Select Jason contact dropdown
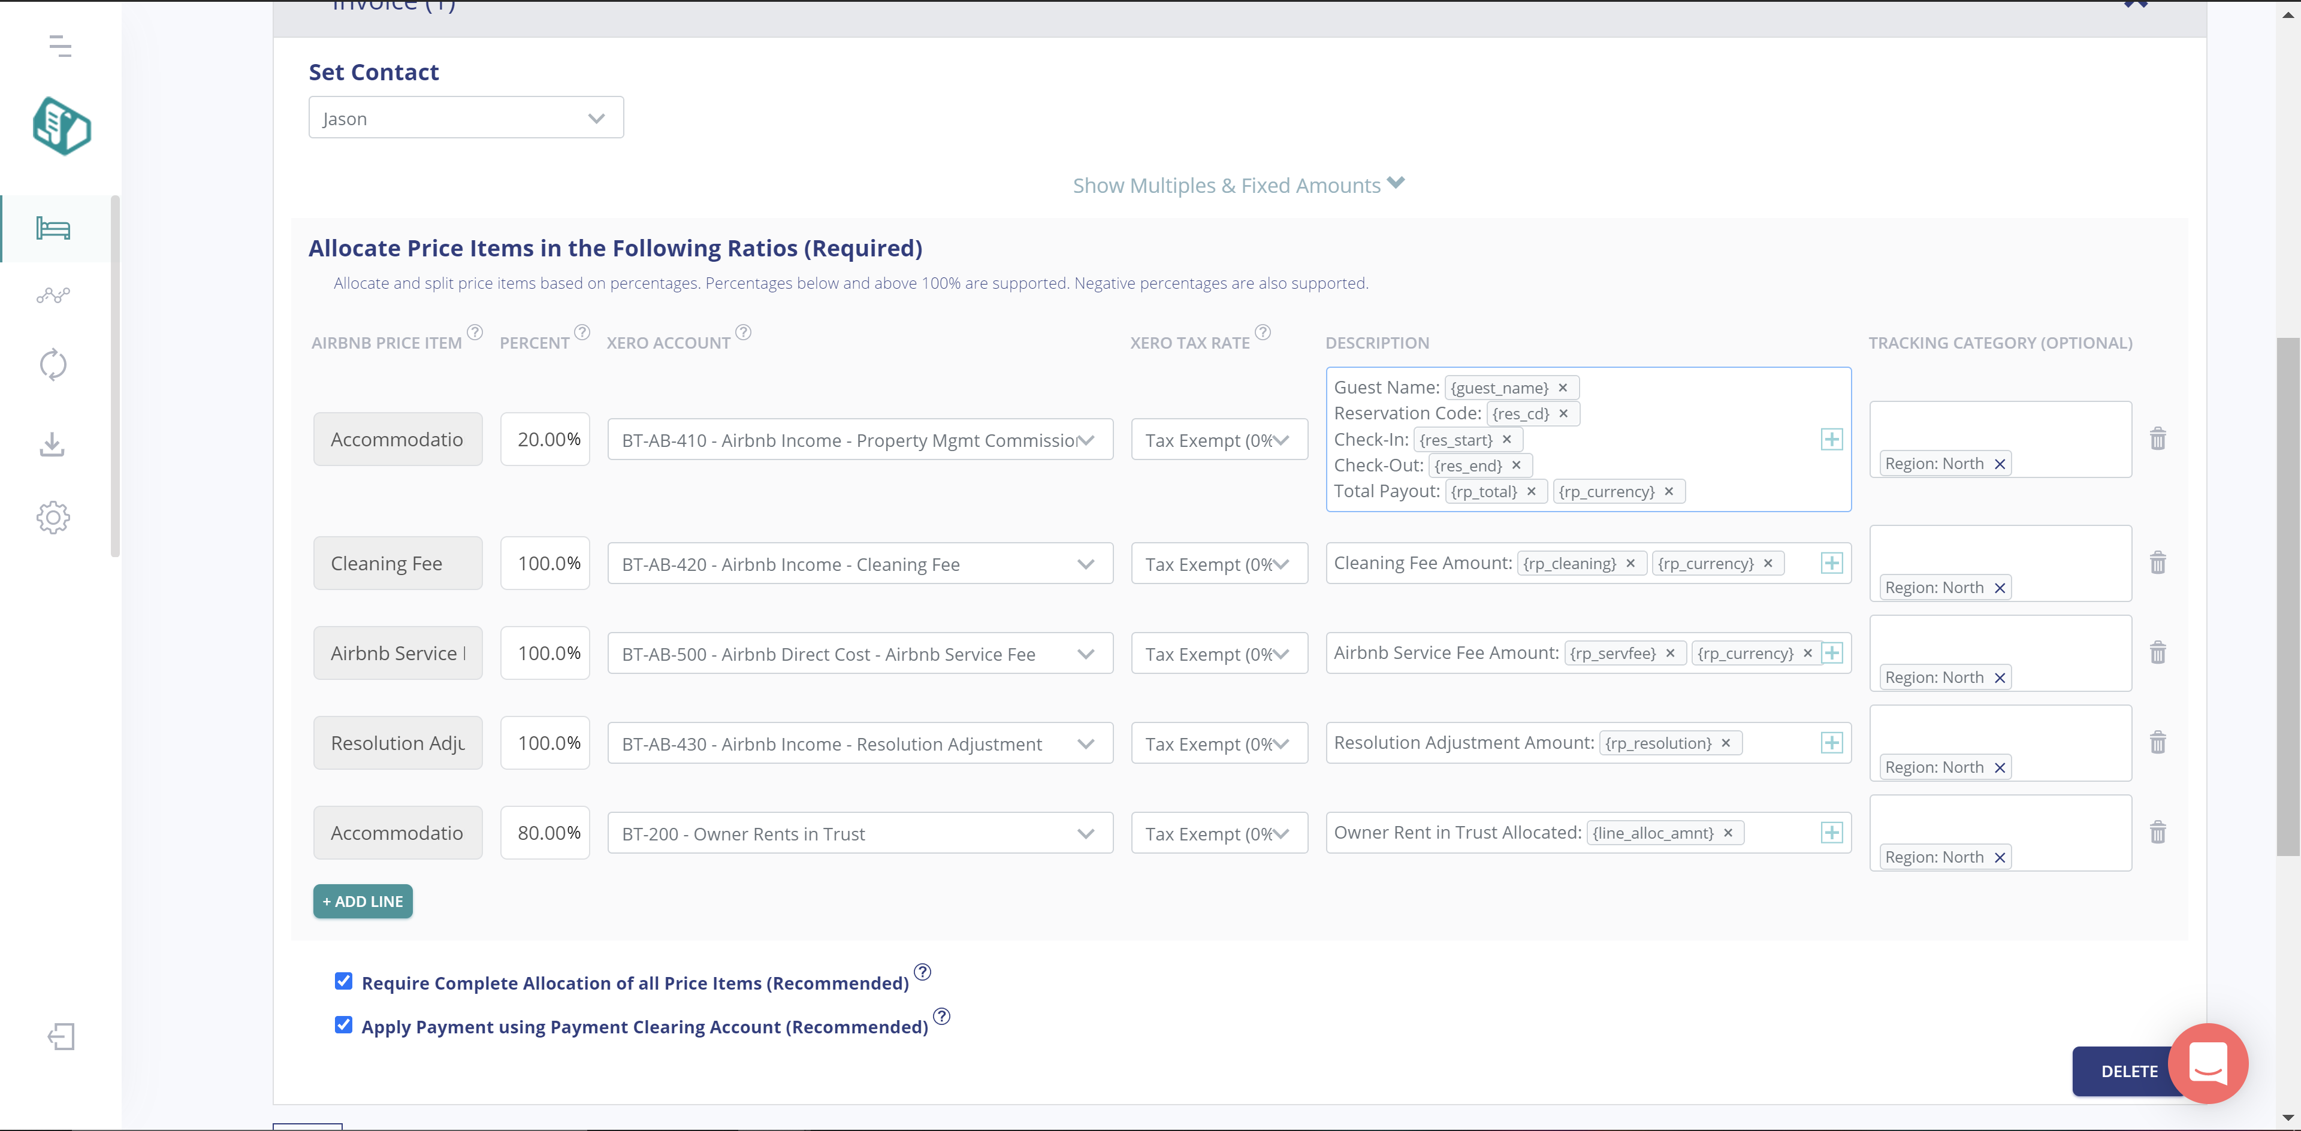 point(464,117)
